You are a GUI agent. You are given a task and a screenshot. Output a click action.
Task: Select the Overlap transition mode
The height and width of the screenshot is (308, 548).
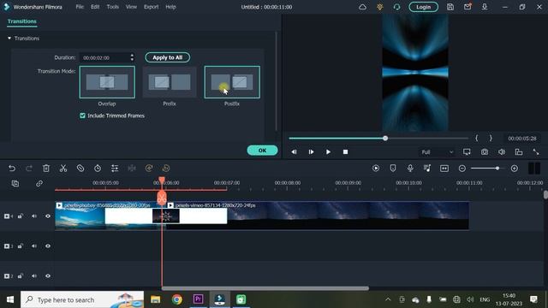(x=107, y=82)
